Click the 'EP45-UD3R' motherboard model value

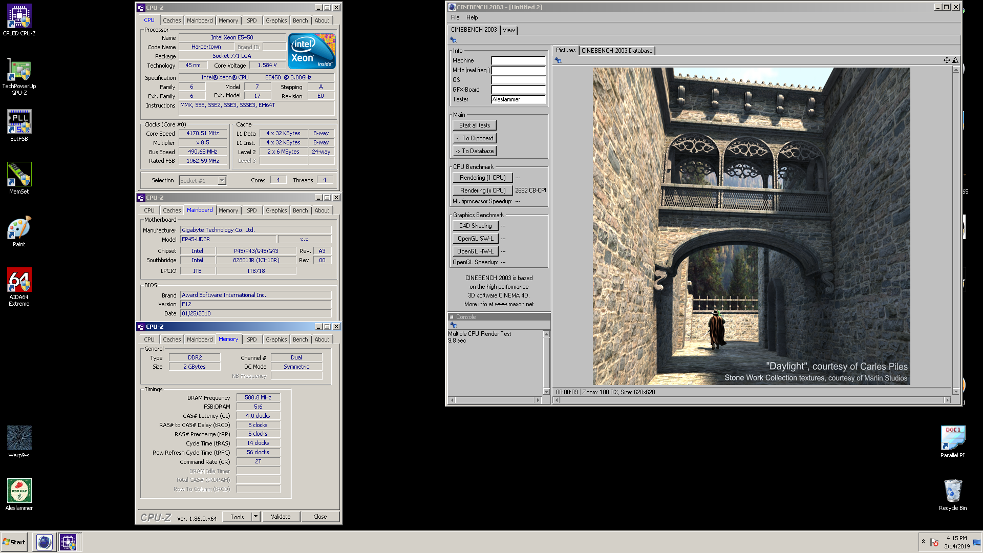pyautogui.click(x=228, y=239)
